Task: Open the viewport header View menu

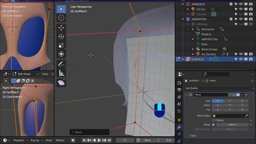Action: [x=45, y=74]
